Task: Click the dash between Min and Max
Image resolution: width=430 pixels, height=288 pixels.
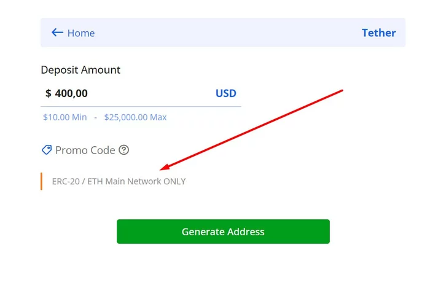Action: [95, 117]
